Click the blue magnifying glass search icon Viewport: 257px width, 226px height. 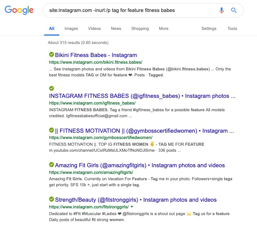pyautogui.click(x=234, y=10)
